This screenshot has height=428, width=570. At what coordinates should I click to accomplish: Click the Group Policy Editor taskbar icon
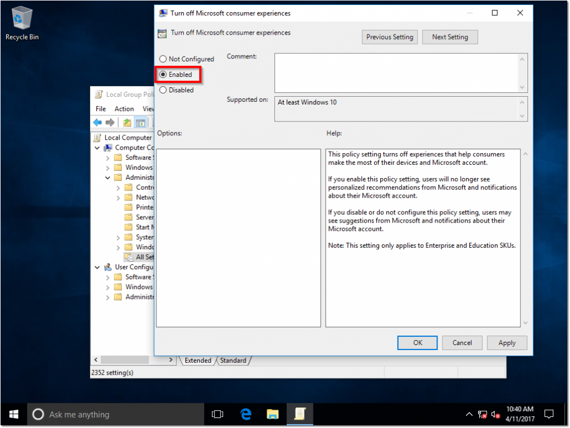pyautogui.click(x=300, y=414)
